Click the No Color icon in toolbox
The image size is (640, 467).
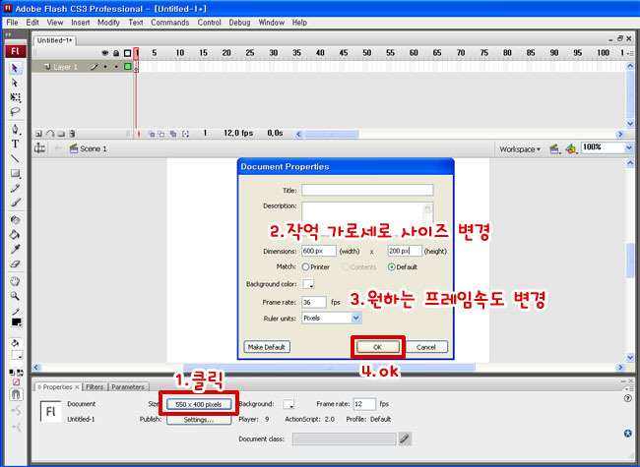pos(16,382)
